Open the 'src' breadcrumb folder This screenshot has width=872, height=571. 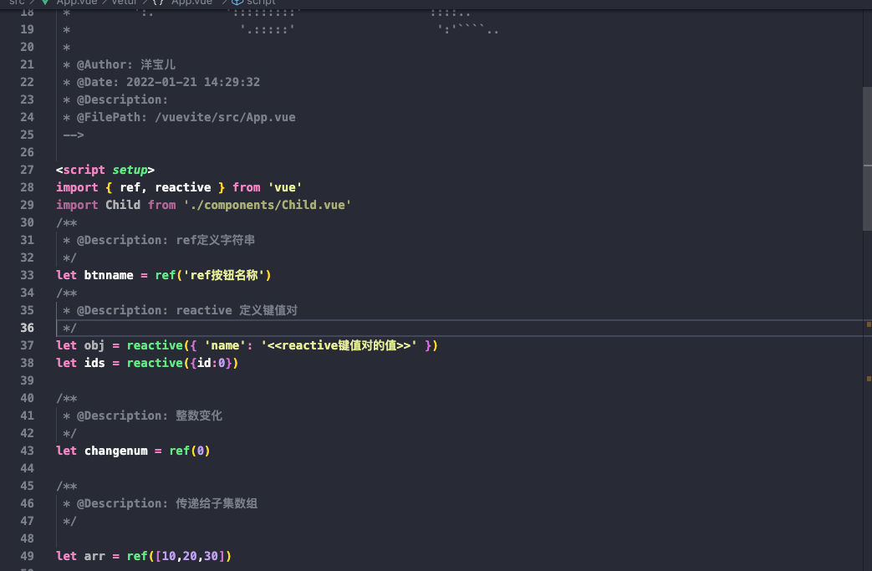click(x=17, y=3)
